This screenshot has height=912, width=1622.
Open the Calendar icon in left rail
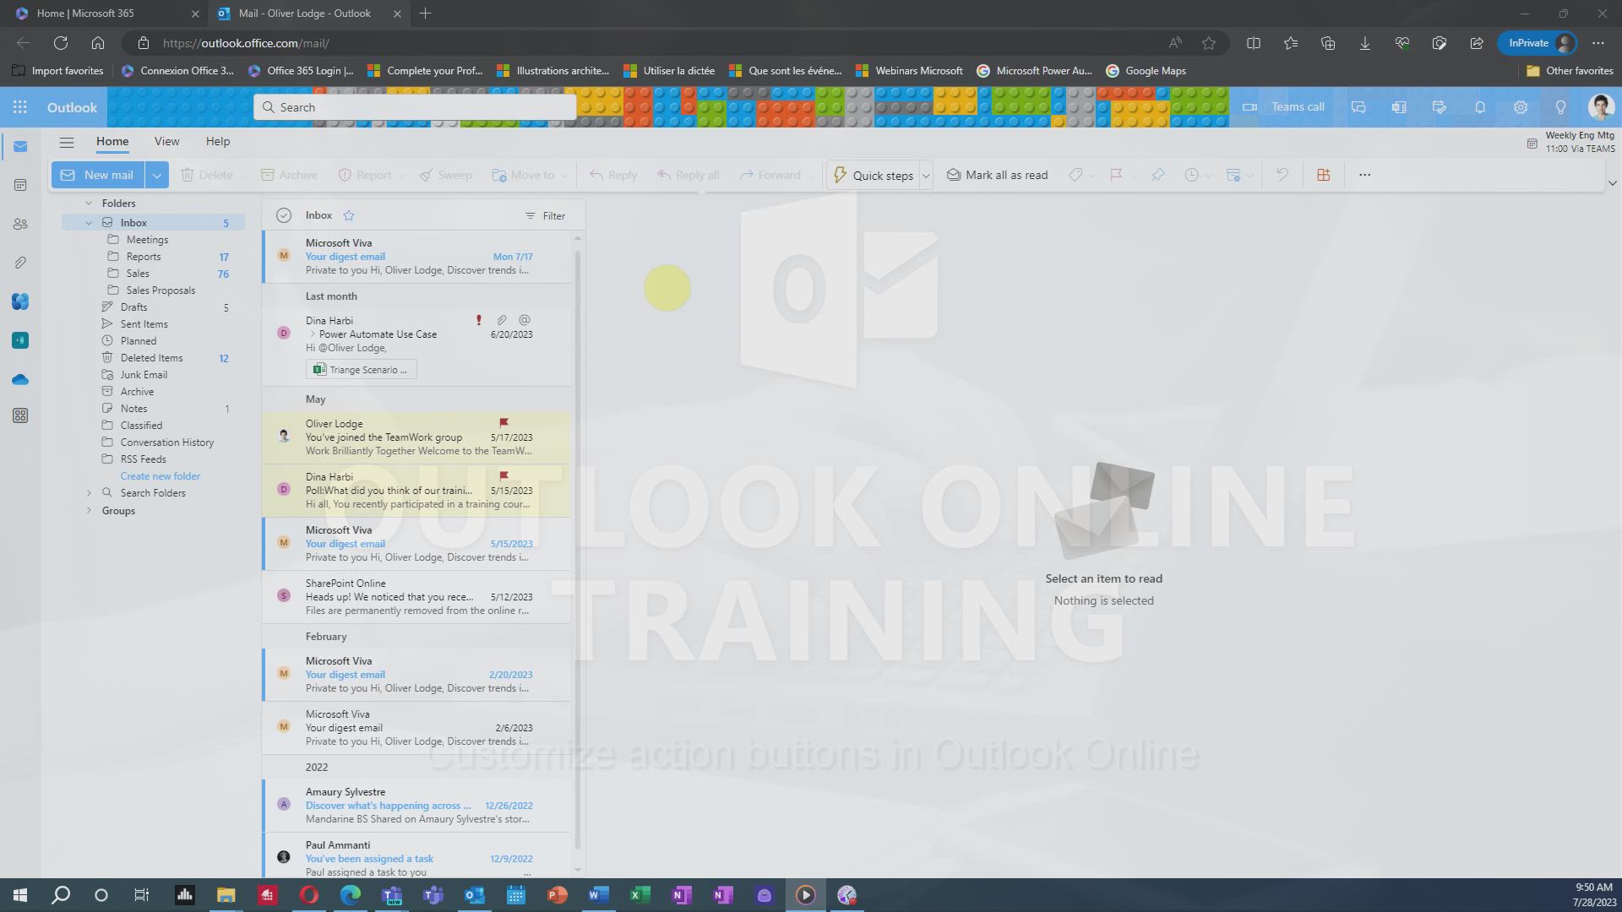point(20,185)
